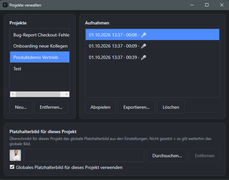Minimize the Projekte verwalten window
Screen dimensions: 229x180
[x=192, y=5]
